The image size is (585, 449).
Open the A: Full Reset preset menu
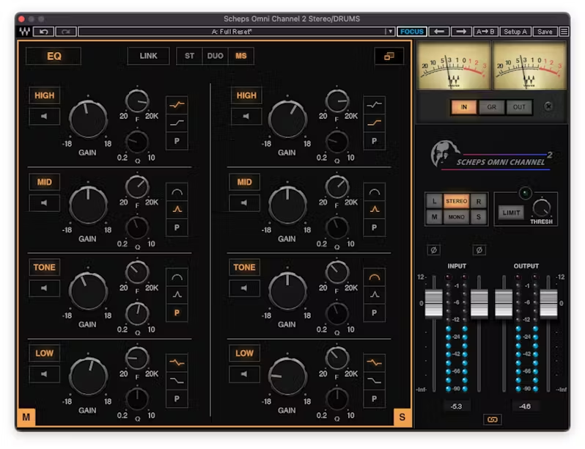pyautogui.click(x=232, y=32)
